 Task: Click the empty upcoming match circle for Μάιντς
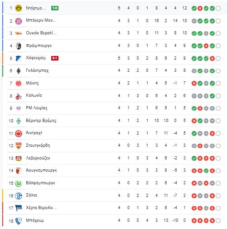coord(218,83)
